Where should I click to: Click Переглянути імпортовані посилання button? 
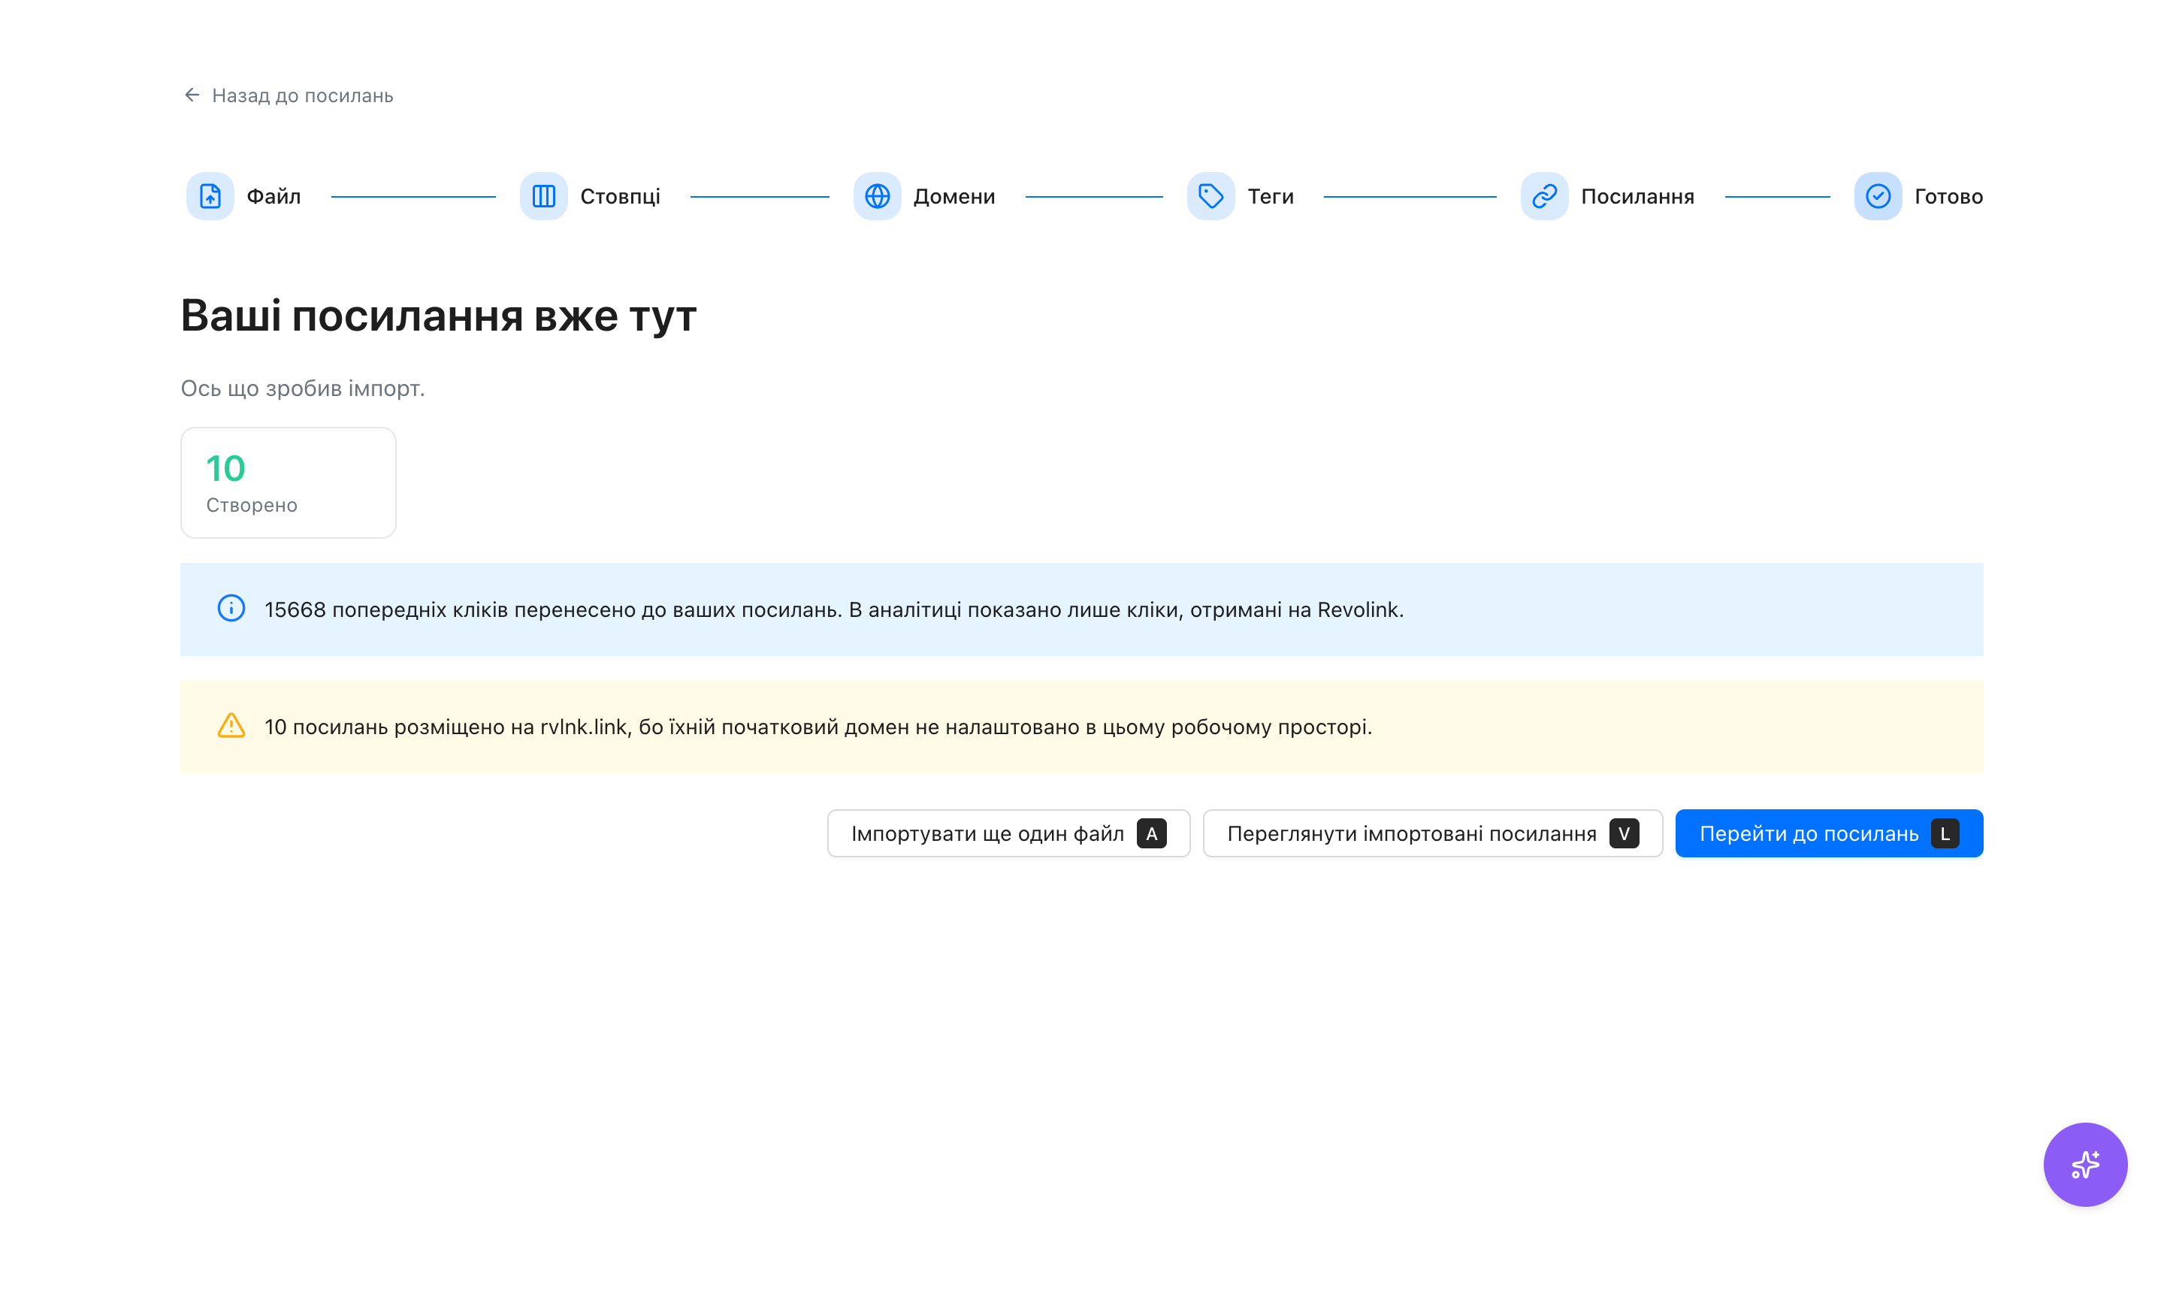pyautogui.click(x=1432, y=833)
